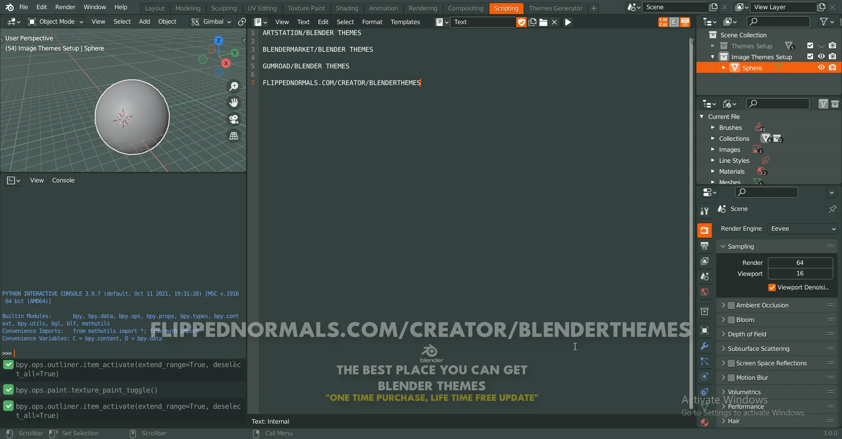Screen dimensions: 842x439
Task: Open the View Layer properties tab
Action: coord(704,261)
